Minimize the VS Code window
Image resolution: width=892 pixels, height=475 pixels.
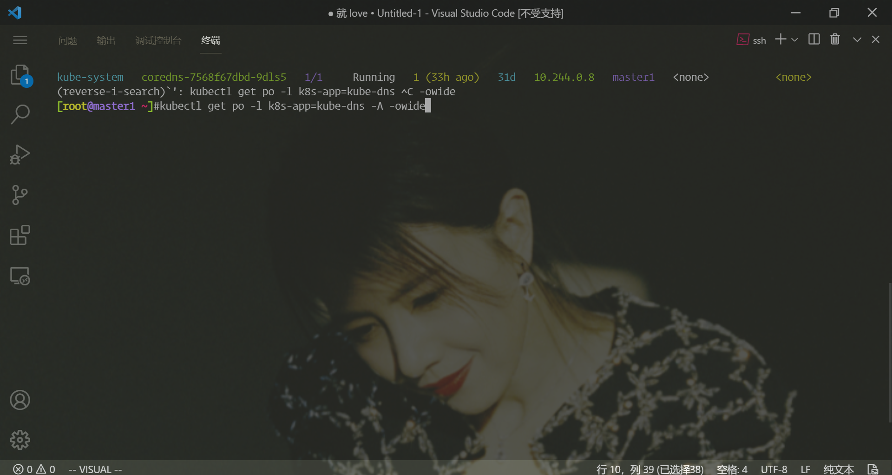796,13
